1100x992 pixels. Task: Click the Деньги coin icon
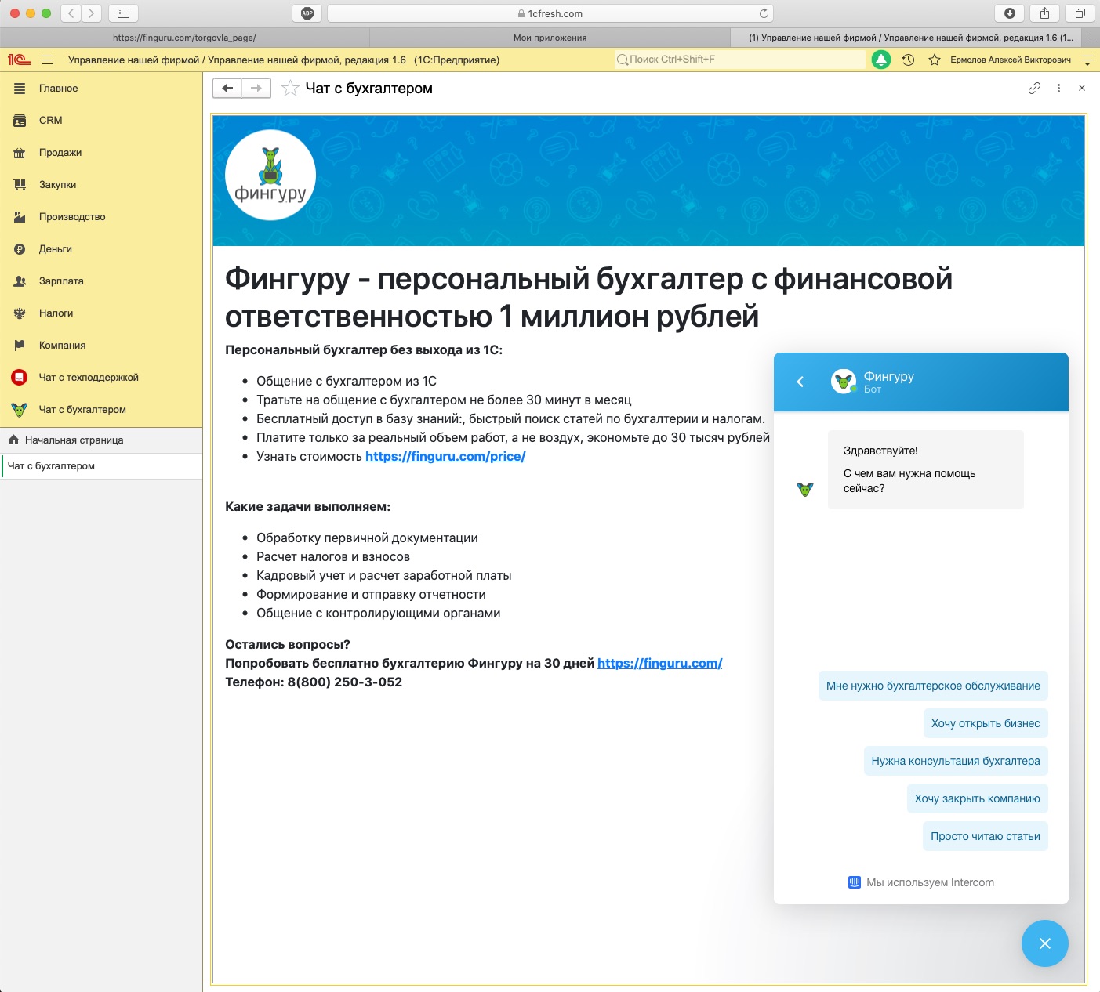tap(20, 249)
